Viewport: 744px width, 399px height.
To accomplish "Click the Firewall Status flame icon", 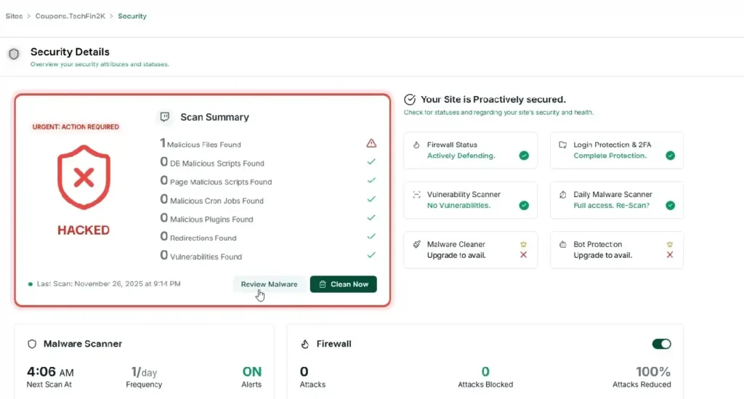I will point(416,145).
